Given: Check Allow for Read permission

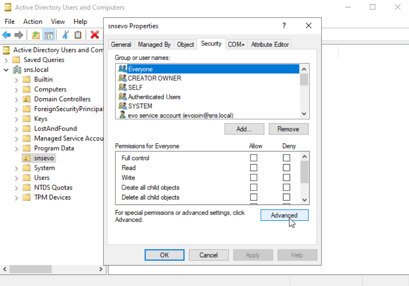Looking at the screenshot, I should coord(253,168).
